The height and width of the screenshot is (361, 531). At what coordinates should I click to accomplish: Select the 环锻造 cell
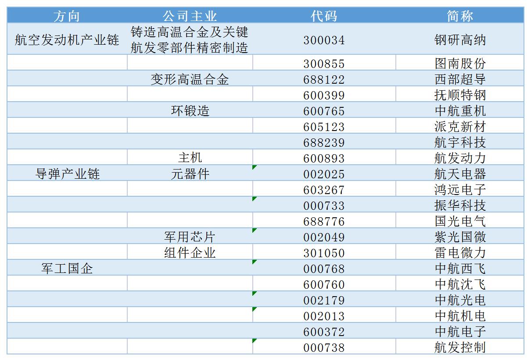pyautogui.click(x=190, y=110)
